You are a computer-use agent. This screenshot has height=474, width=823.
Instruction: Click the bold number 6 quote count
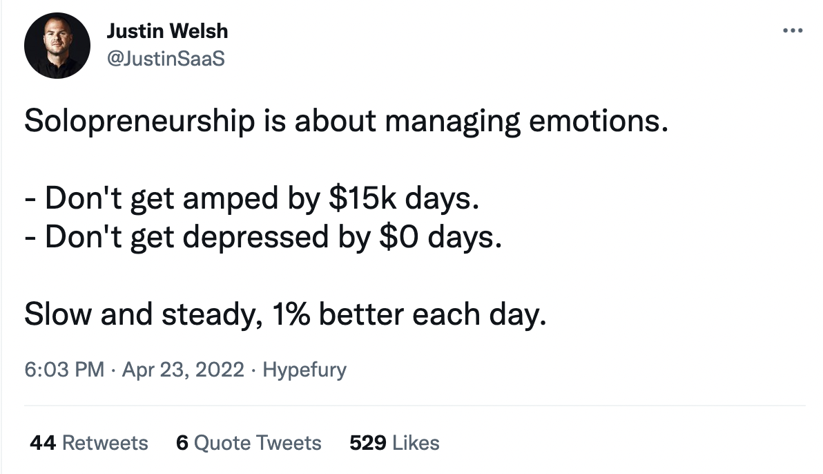click(182, 442)
